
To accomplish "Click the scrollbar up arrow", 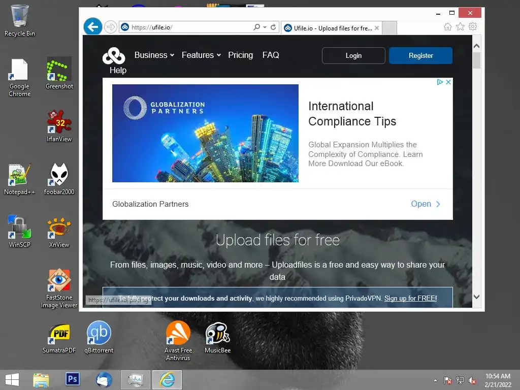I will [x=476, y=46].
